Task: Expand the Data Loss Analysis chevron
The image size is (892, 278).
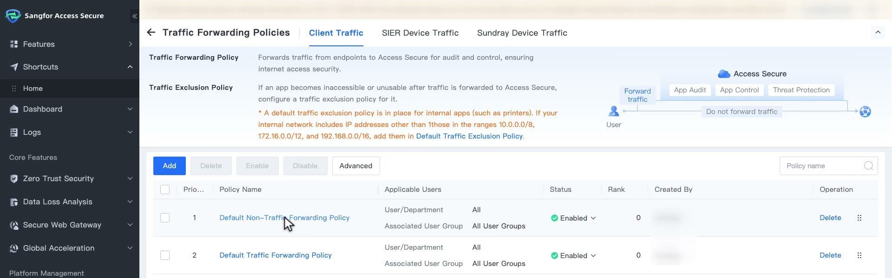Action: [x=130, y=202]
